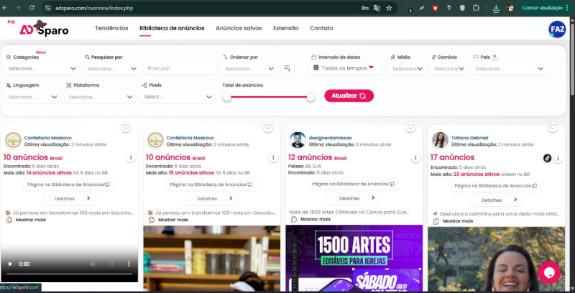
Task: Copy ad text icon on designerdamissao card
Action: coord(294,219)
